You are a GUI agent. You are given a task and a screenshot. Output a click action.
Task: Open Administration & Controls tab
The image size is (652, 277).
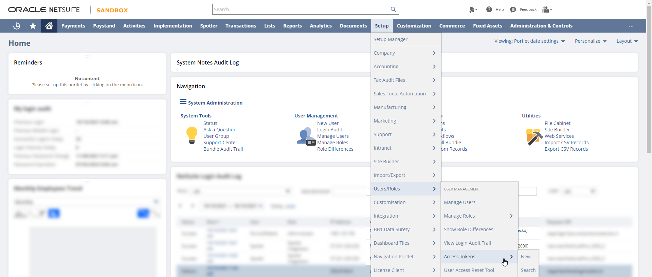[x=541, y=26]
